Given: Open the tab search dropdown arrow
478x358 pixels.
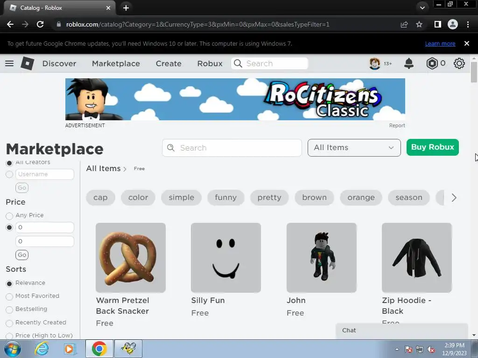Looking at the screenshot, I should (422, 8).
